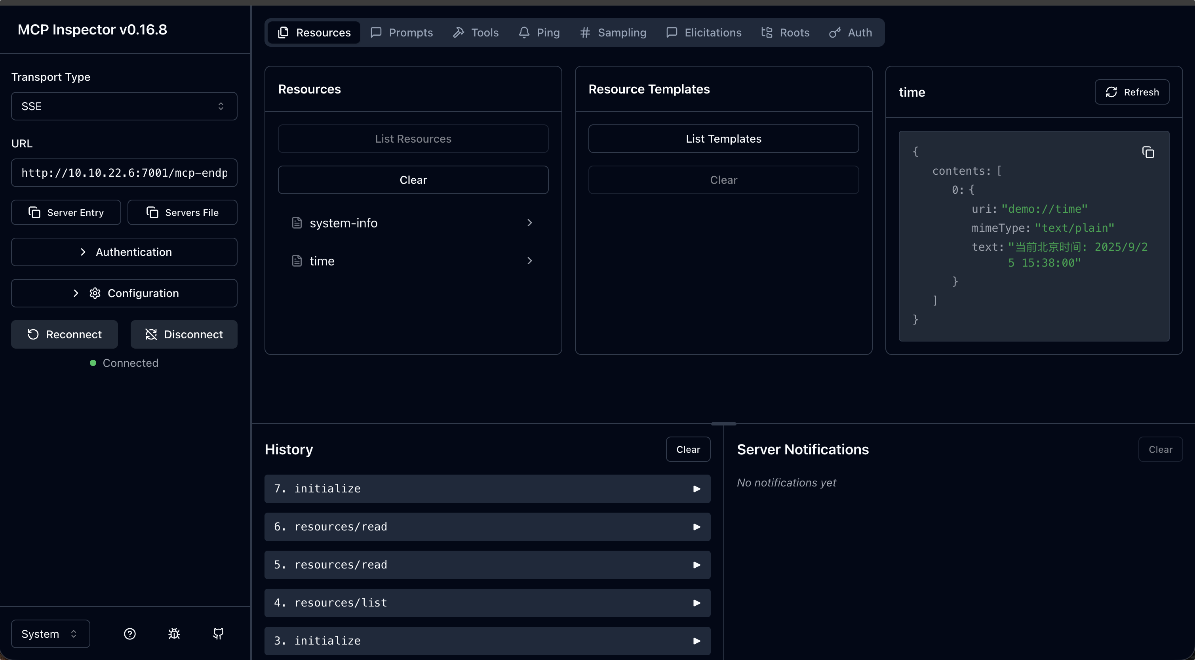Disconnect from the MCP server

pos(184,334)
